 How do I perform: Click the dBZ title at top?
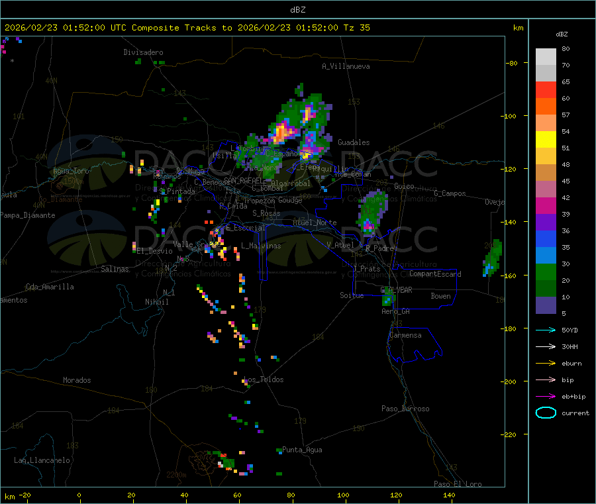[297, 10]
